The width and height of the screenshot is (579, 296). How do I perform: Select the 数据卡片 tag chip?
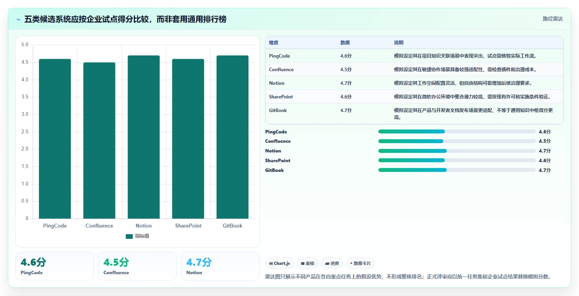360,263
